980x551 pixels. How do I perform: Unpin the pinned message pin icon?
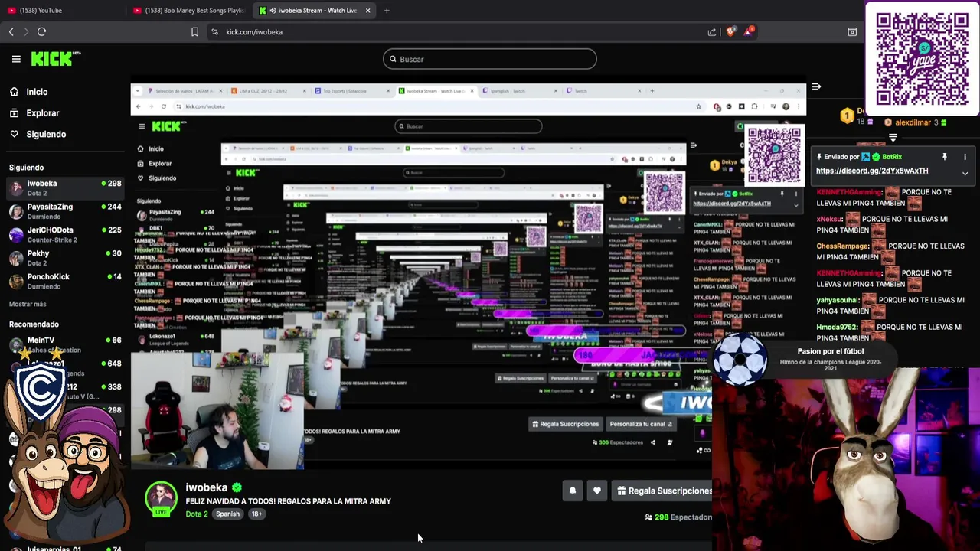(x=945, y=157)
